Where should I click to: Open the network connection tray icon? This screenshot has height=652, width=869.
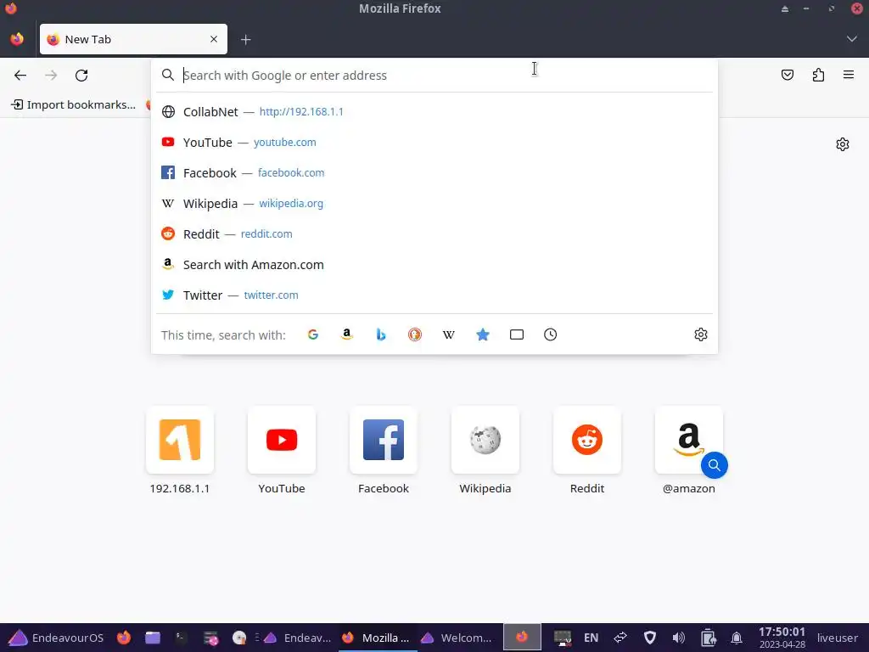(620, 638)
